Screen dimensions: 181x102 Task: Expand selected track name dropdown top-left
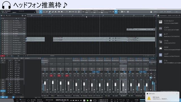coord(35,12)
